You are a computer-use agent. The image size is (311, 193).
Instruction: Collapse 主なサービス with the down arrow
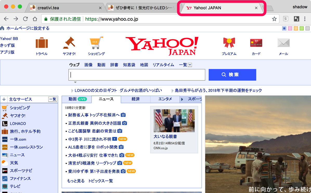[x=4, y=99]
